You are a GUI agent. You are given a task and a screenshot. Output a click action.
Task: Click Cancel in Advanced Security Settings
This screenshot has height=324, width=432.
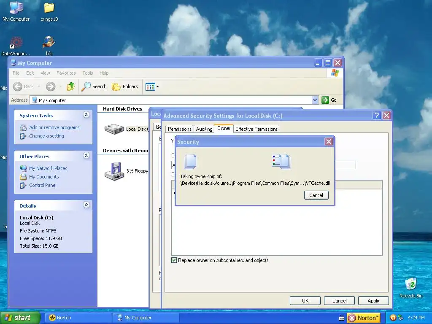tap(339, 300)
